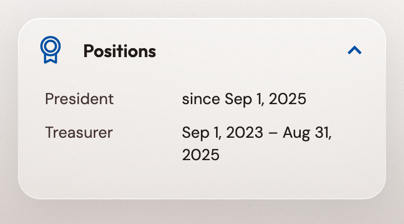The width and height of the screenshot is (404, 224).
Task: Collapse the Positions section with the chevron
Action: click(355, 50)
